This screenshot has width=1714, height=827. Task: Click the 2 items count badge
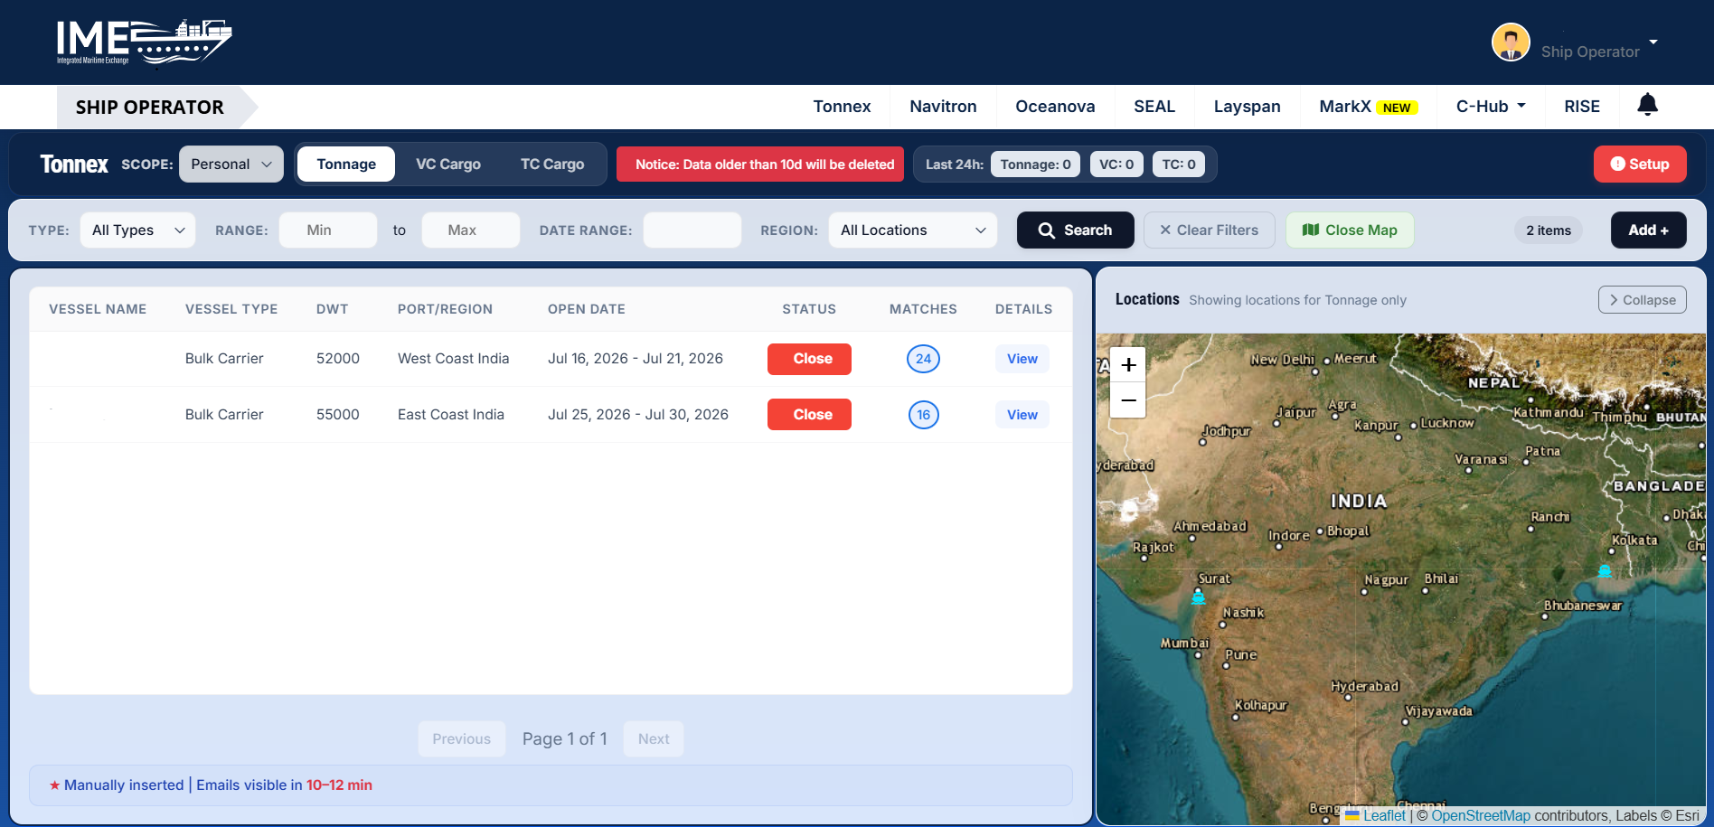1549,230
